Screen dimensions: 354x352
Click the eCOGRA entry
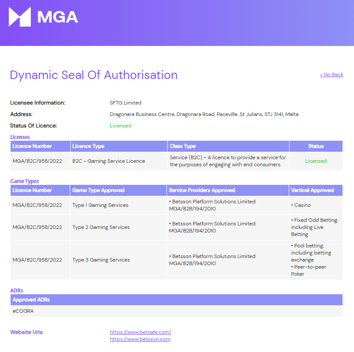[x=23, y=311]
